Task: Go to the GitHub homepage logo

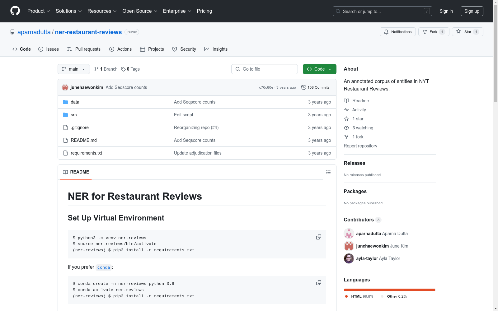Action: tap(15, 11)
